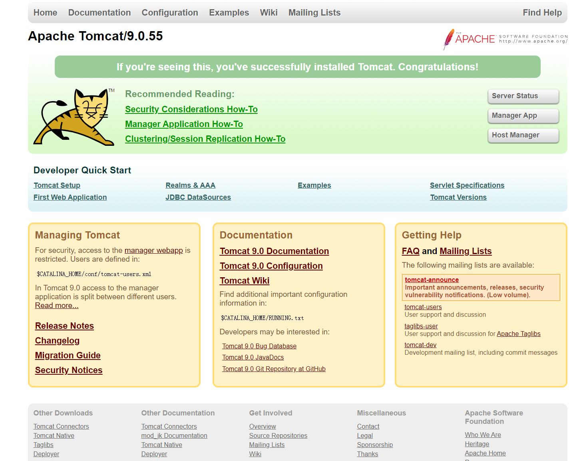Open Tomcat 9.0 Configuration link
The height and width of the screenshot is (461, 579).
coord(271,266)
